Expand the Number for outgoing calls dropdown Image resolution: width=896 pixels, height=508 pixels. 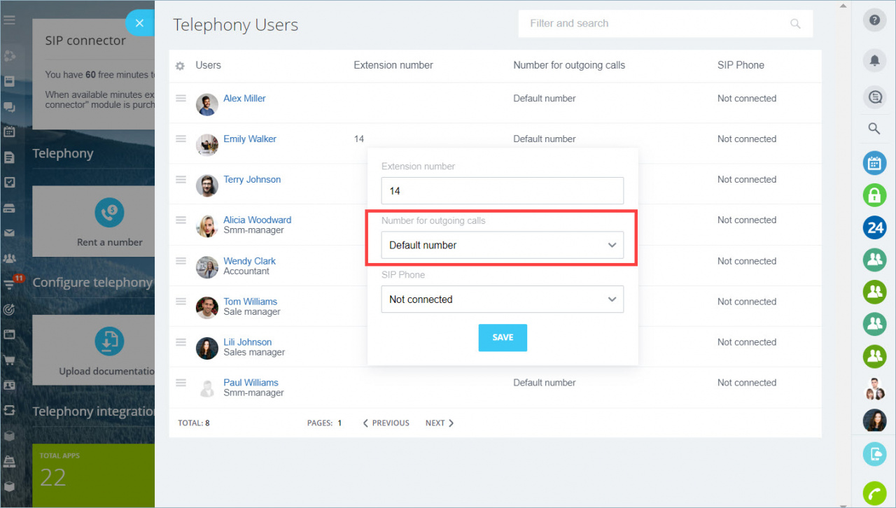tap(502, 245)
